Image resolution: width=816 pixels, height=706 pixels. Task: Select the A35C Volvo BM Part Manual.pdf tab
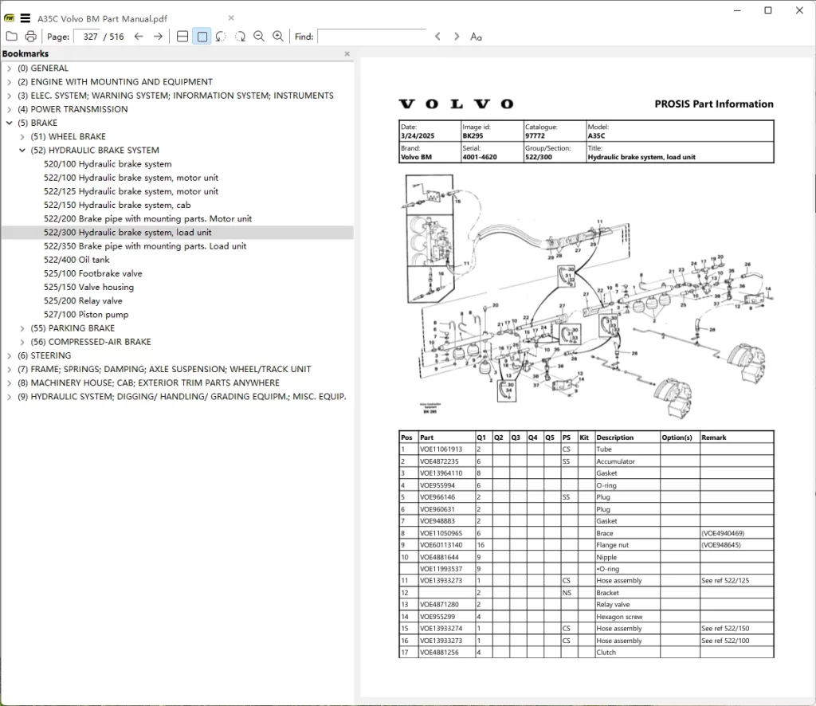click(103, 19)
